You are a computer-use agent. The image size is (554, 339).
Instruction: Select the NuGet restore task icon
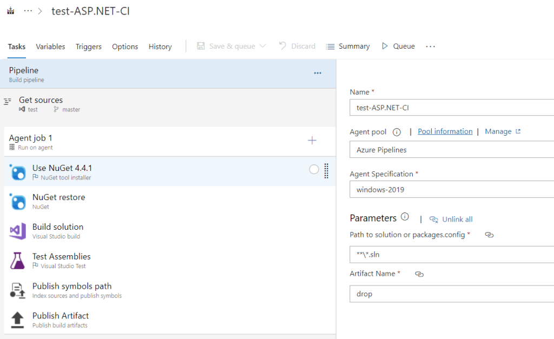pyautogui.click(x=17, y=201)
